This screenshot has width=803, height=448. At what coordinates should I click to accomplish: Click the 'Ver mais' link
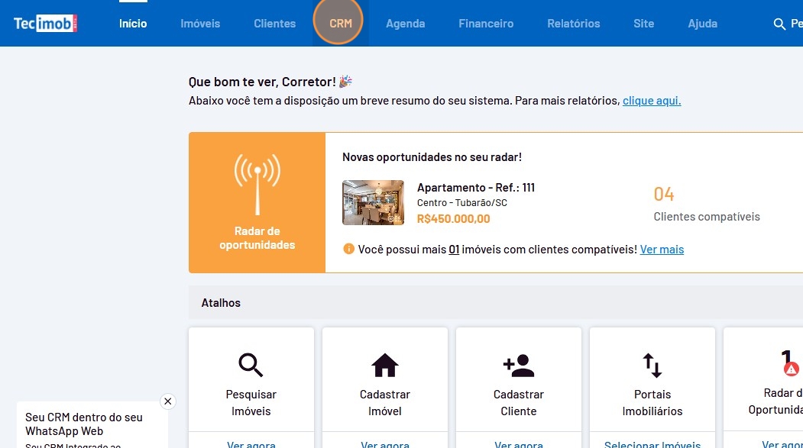[x=662, y=250]
